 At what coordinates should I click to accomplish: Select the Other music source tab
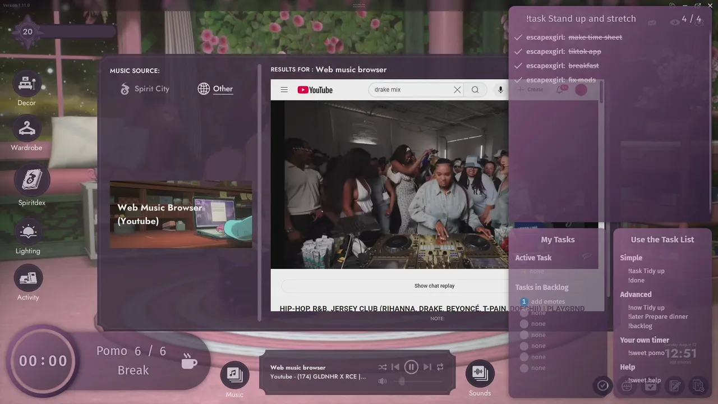click(x=215, y=89)
